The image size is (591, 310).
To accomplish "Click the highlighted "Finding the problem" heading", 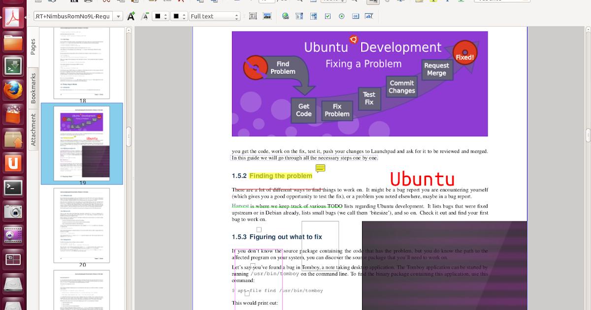I will pos(281,176).
